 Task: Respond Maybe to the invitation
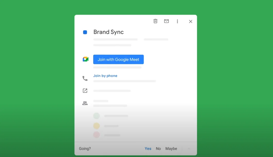tap(171, 148)
